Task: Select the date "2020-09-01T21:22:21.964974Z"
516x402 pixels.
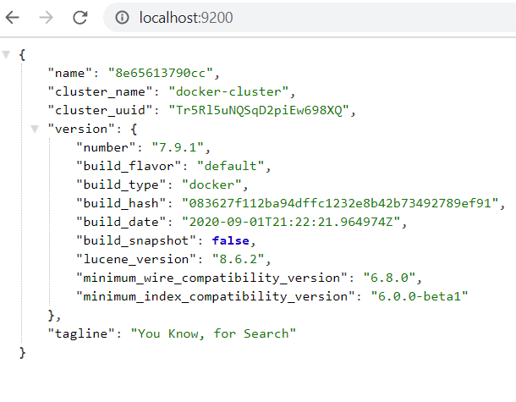Action: (291, 222)
